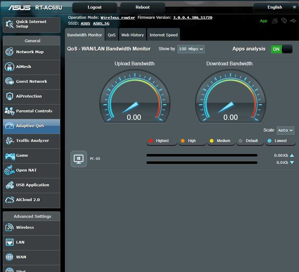Open the Guest Network menu item
299x272 pixels.
(x=32, y=82)
